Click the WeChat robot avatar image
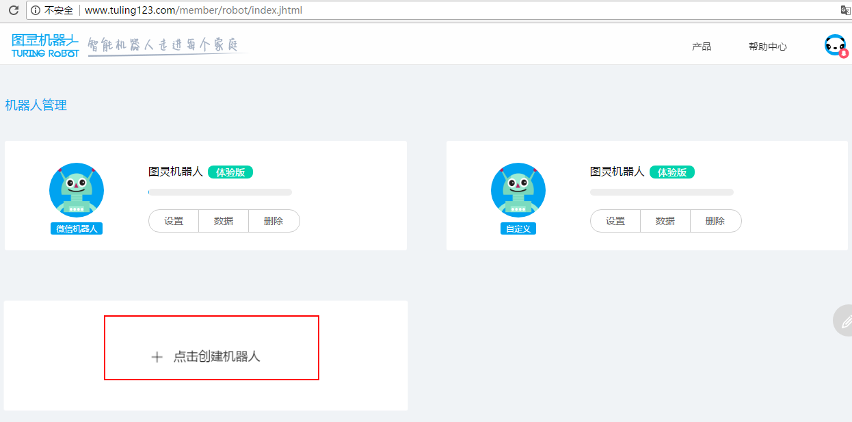The height and width of the screenshot is (422, 852). 77,190
